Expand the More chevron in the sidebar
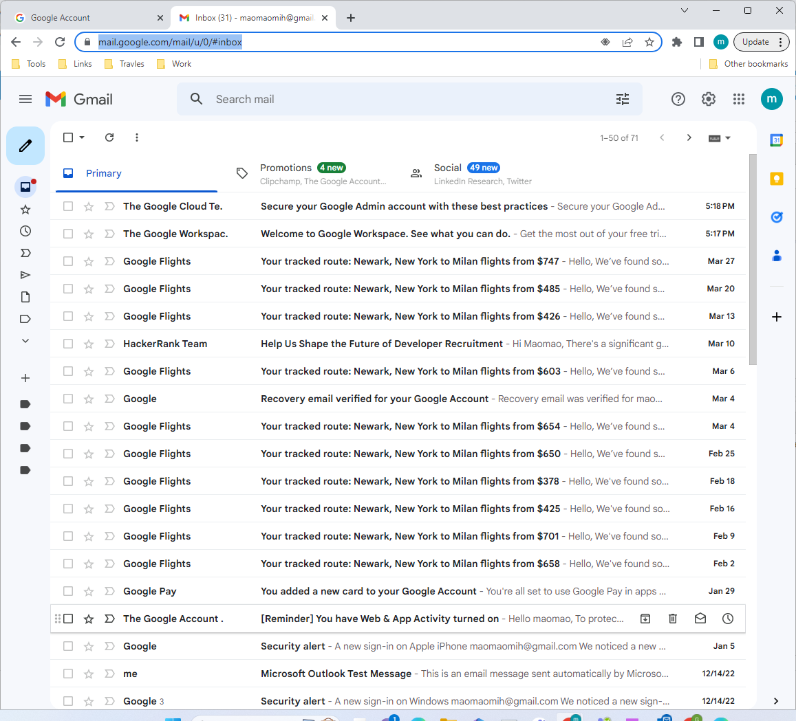 coord(25,341)
